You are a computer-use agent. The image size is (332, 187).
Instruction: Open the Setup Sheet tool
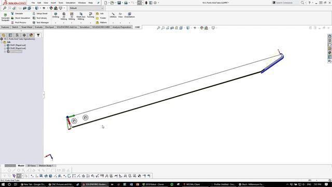click(40, 14)
